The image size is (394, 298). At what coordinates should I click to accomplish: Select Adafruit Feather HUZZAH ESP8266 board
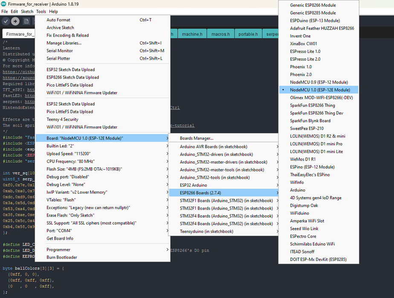pos(319,29)
